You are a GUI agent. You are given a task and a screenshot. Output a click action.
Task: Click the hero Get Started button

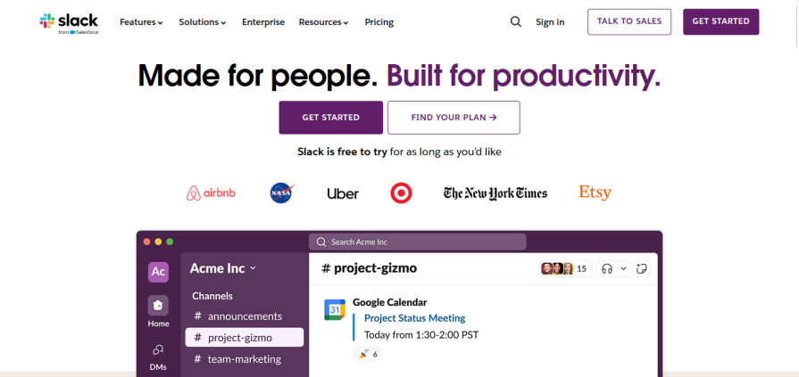point(330,118)
